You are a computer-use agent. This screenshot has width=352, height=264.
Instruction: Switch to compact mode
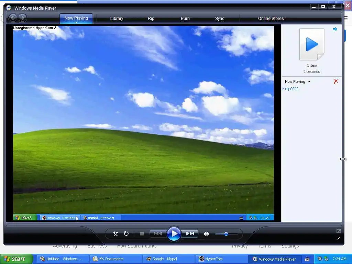[x=338, y=239]
